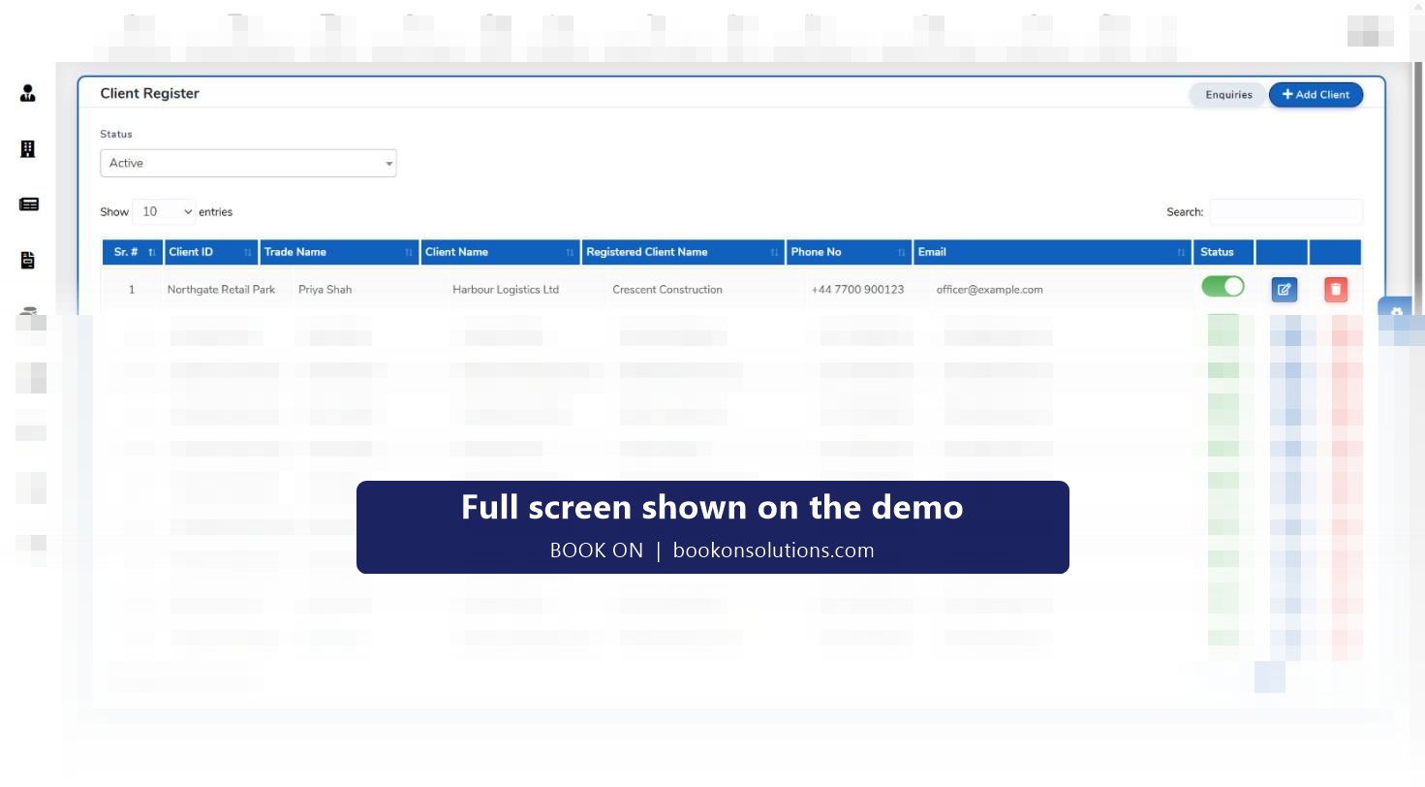Click the sort arrows in the Client ID header

click(248, 253)
